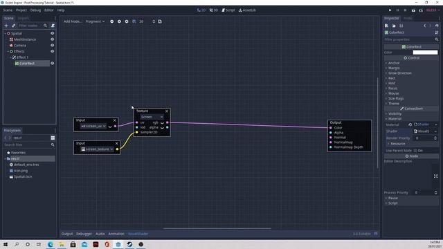Expand Rect section in Inspector
443x249 pixels.
tap(392, 78)
